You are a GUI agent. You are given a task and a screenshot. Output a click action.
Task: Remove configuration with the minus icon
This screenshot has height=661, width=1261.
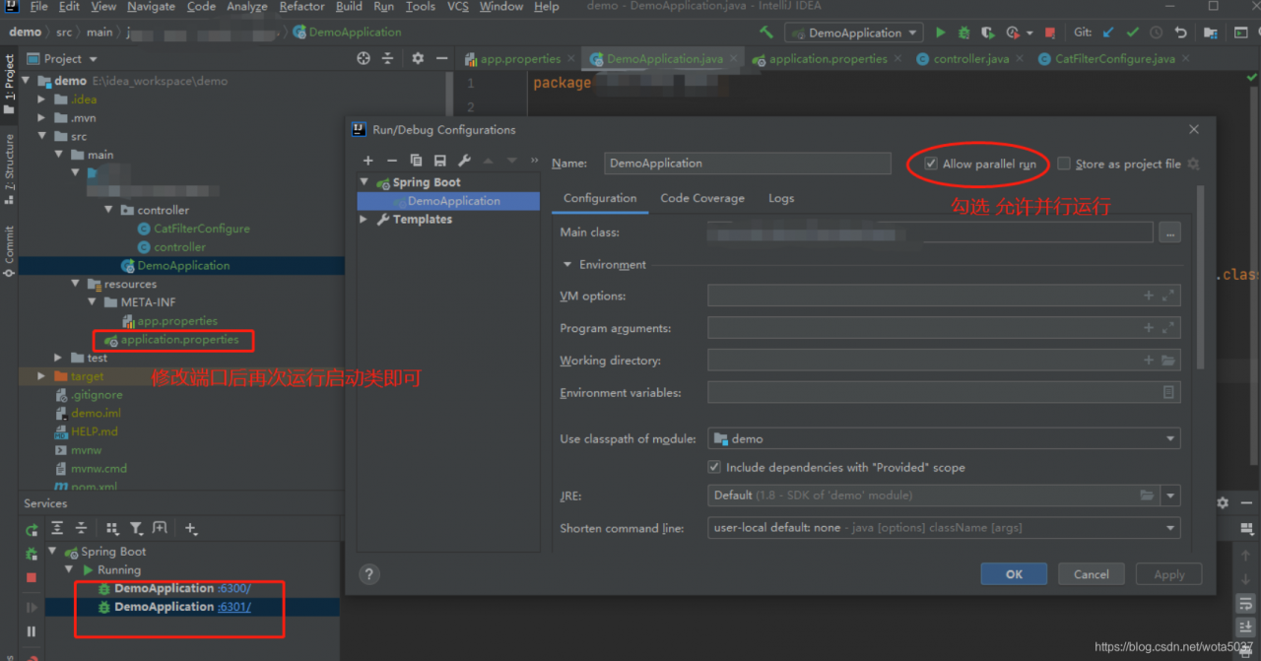point(392,161)
